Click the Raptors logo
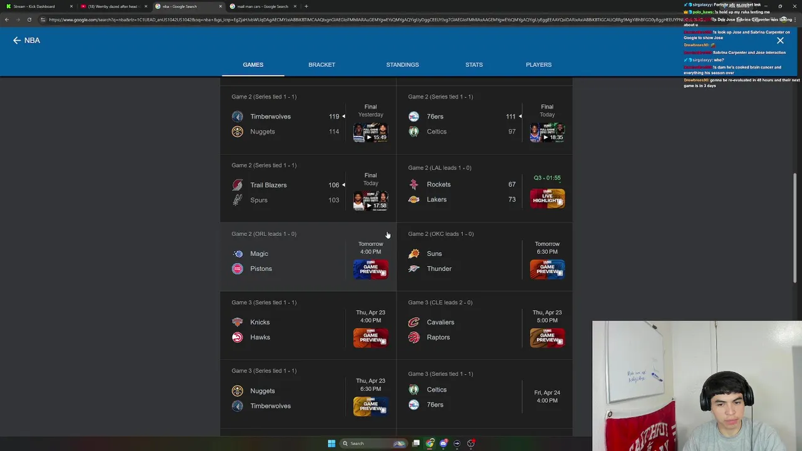The height and width of the screenshot is (451, 802). coord(414,337)
